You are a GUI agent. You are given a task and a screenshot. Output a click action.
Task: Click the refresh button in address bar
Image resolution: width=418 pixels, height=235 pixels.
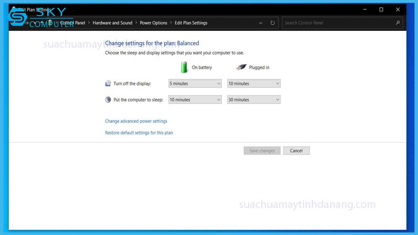coord(272,23)
